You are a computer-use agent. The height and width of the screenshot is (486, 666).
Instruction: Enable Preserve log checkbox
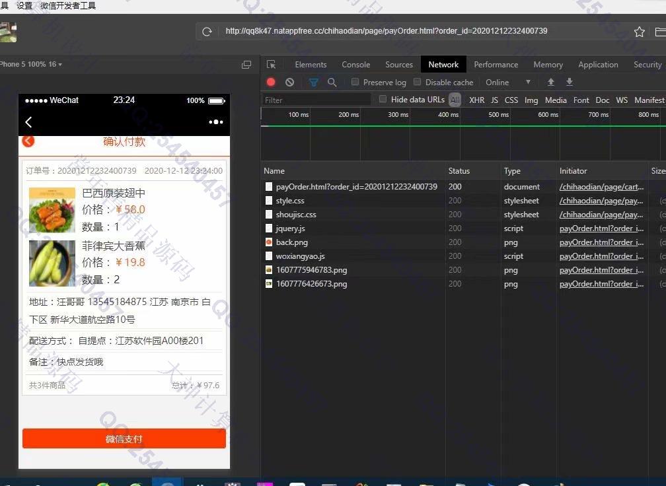coord(355,82)
